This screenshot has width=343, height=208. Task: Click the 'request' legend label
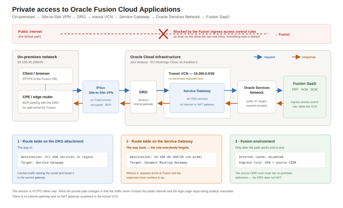(269, 57)
